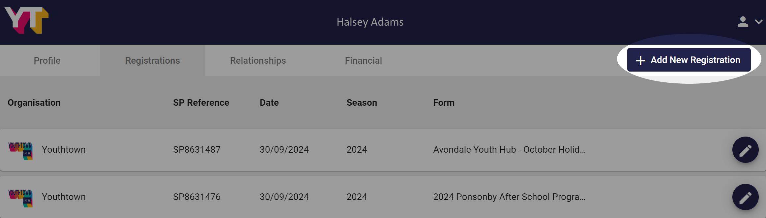
Task: Click the plus icon on Add New Registration
Action: coord(640,60)
